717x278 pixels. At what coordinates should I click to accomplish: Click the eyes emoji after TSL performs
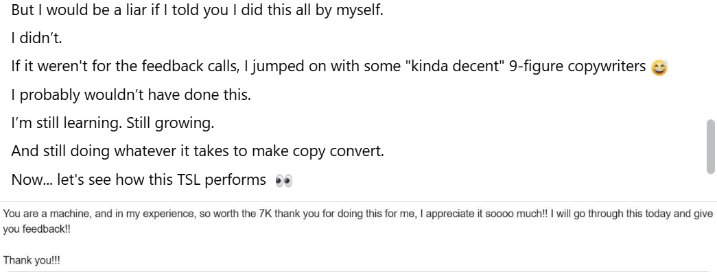click(x=283, y=181)
